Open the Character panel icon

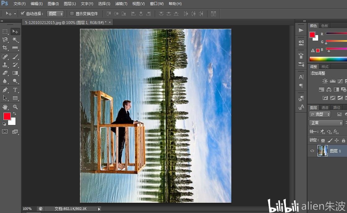pos(301,77)
